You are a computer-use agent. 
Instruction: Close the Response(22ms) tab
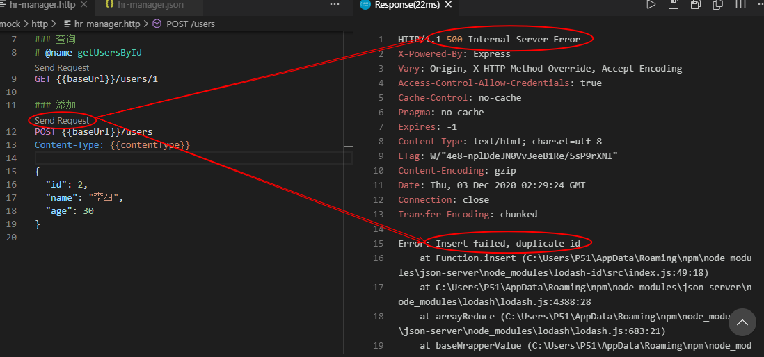click(448, 5)
